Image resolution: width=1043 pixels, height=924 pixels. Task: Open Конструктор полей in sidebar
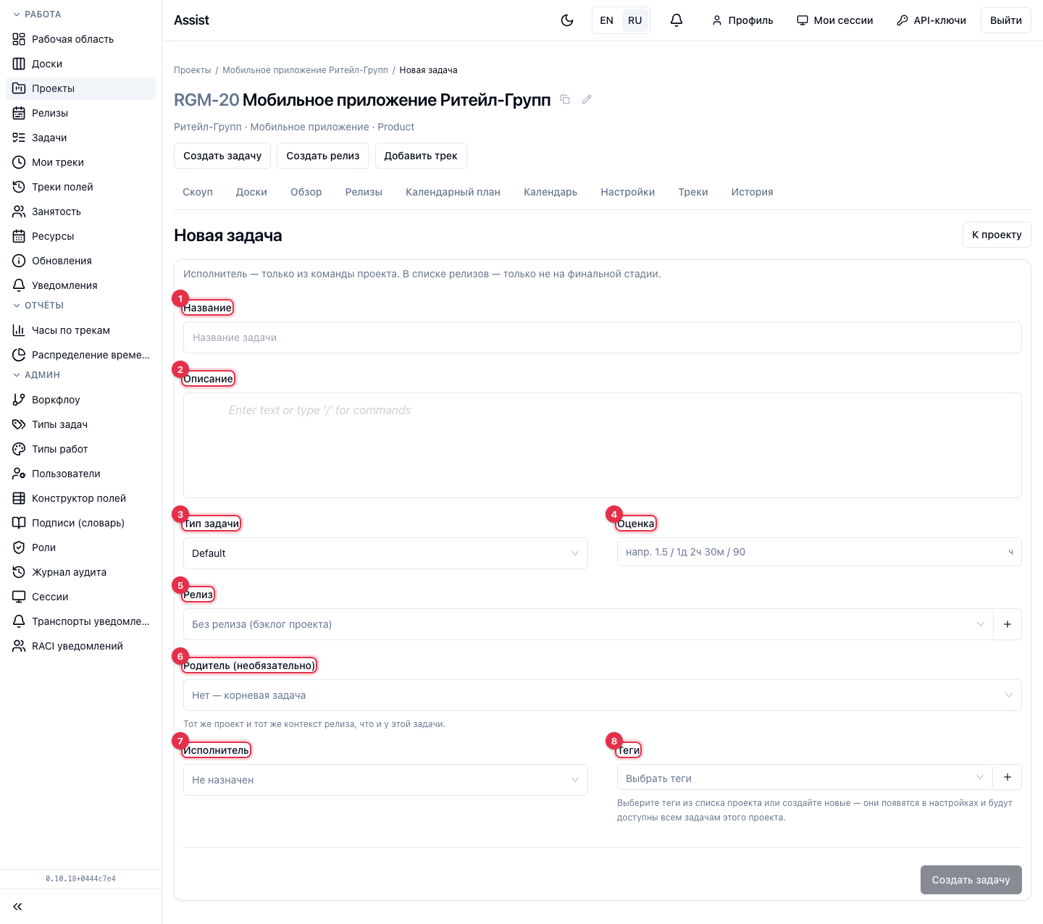[80, 498]
